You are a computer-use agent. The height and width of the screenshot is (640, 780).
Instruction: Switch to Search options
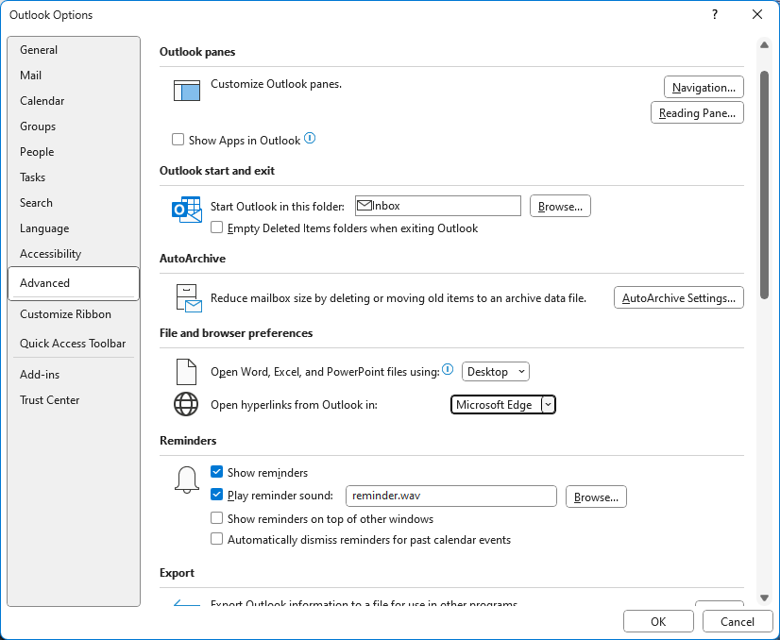click(74, 202)
